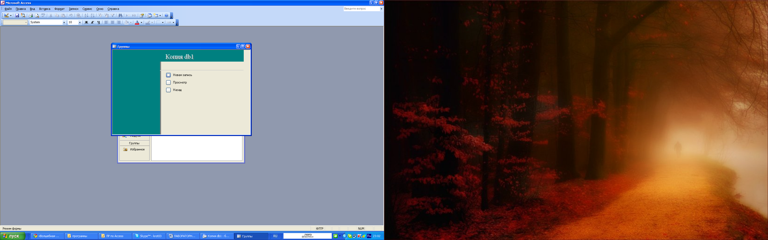Undo the last action with arrow icon
The image size is (768, 240).
click(71, 15)
